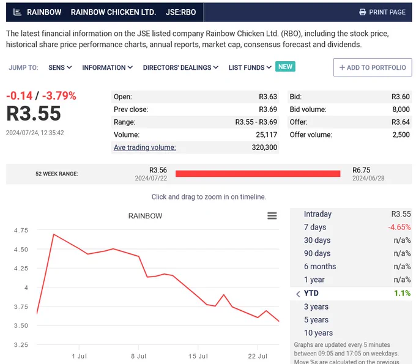Open the Ave trading volume link

[x=144, y=147]
